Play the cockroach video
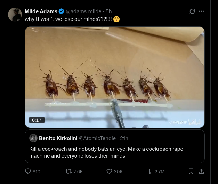Viewport: 218px width, 184px height. tap(115, 77)
